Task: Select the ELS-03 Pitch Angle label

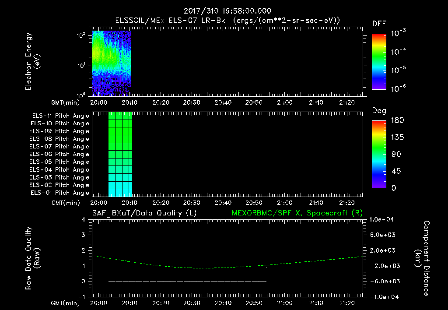Action: [x=59, y=177]
